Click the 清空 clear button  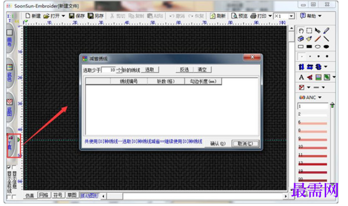202,70
